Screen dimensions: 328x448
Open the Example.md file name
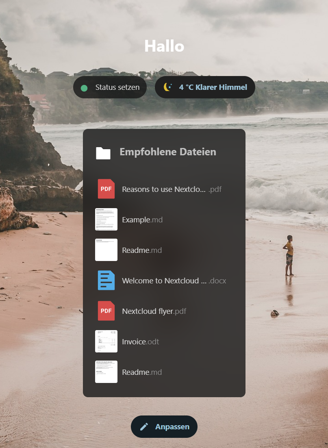pyautogui.click(x=142, y=220)
